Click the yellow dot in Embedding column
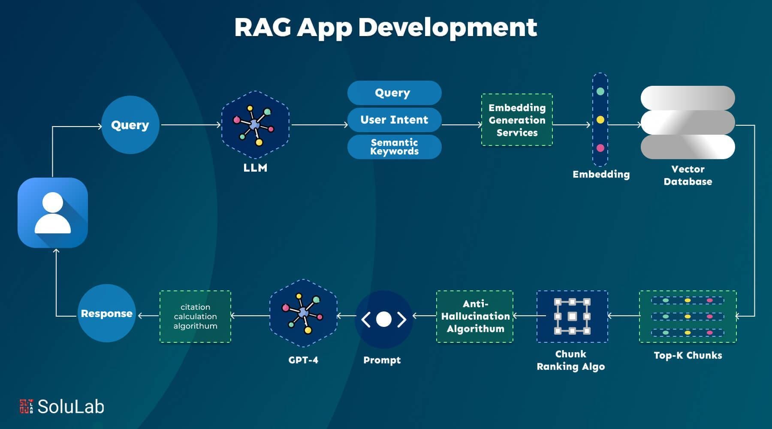Screen dimensions: 772x429 click(600, 120)
